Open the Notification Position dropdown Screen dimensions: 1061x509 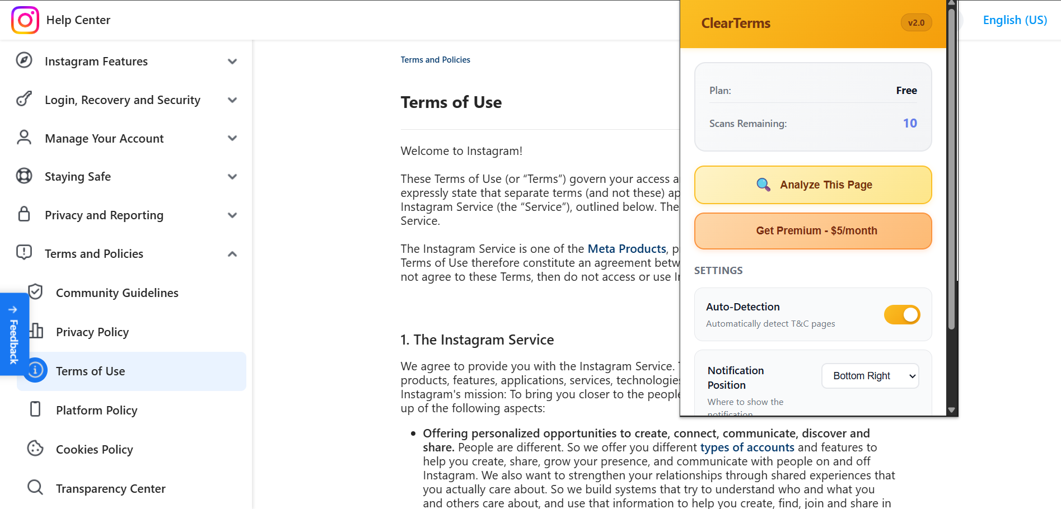[x=870, y=376]
